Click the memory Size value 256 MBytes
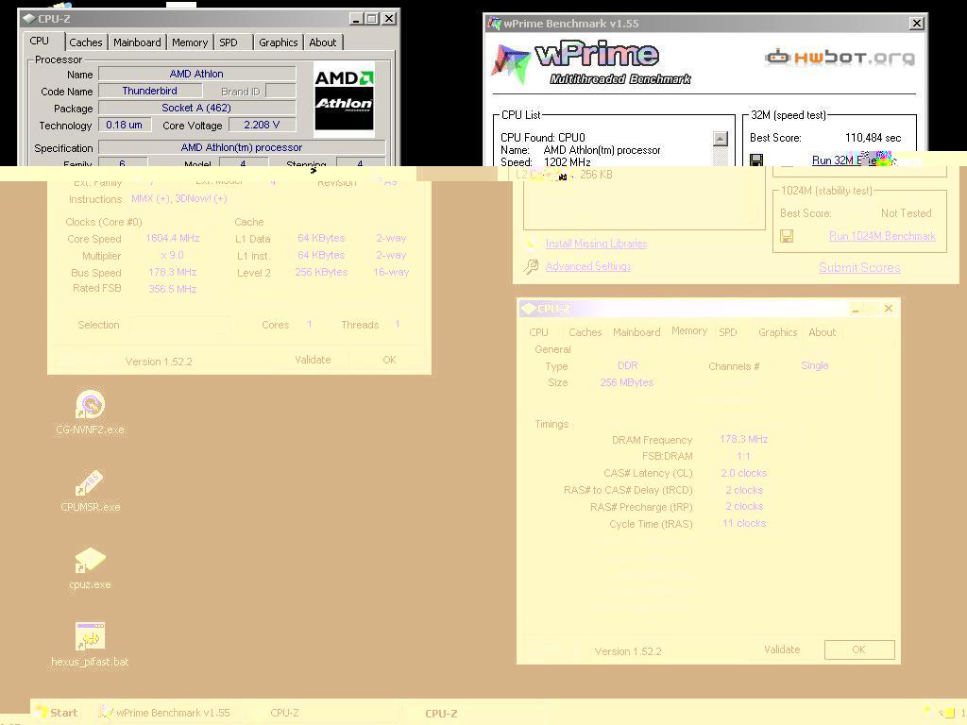This screenshot has height=725, width=967. tap(627, 382)
